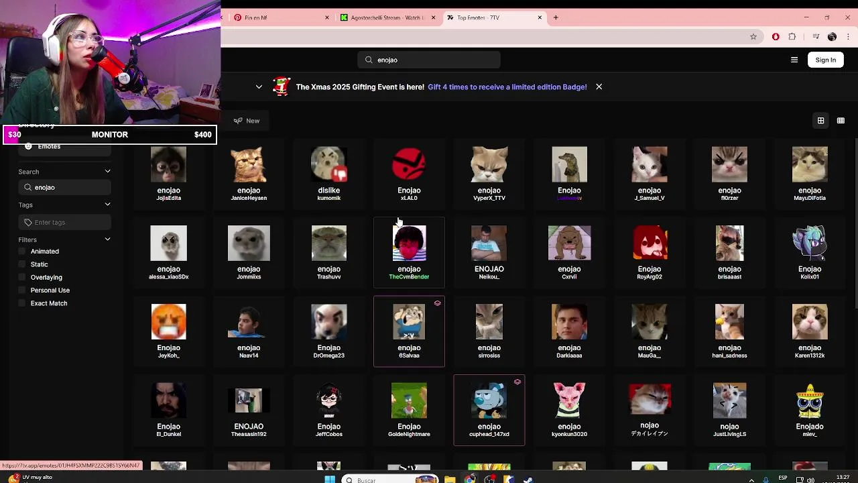Open the Windows Start menu
The width and height of the screenshot is (858, 483).
point(330,479)
